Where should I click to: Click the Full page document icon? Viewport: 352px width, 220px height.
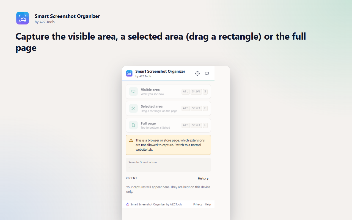tap(133, 125)
